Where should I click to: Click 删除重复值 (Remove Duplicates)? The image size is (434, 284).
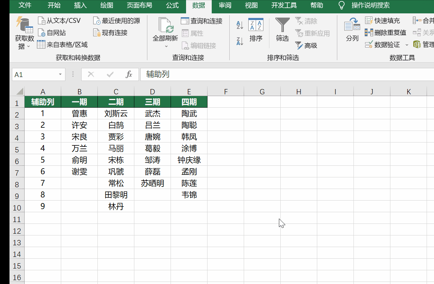coord(386,33)
